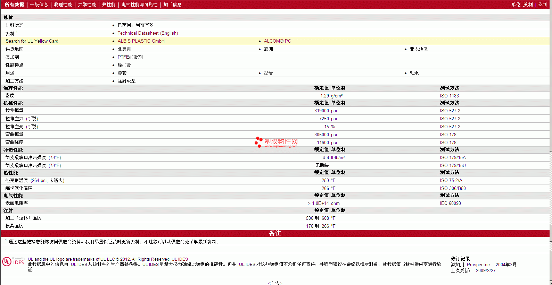Click Search for UL Yellow Card label
Image resolution: width=552 pixels, height=285 pixels.
coord(32,41)
